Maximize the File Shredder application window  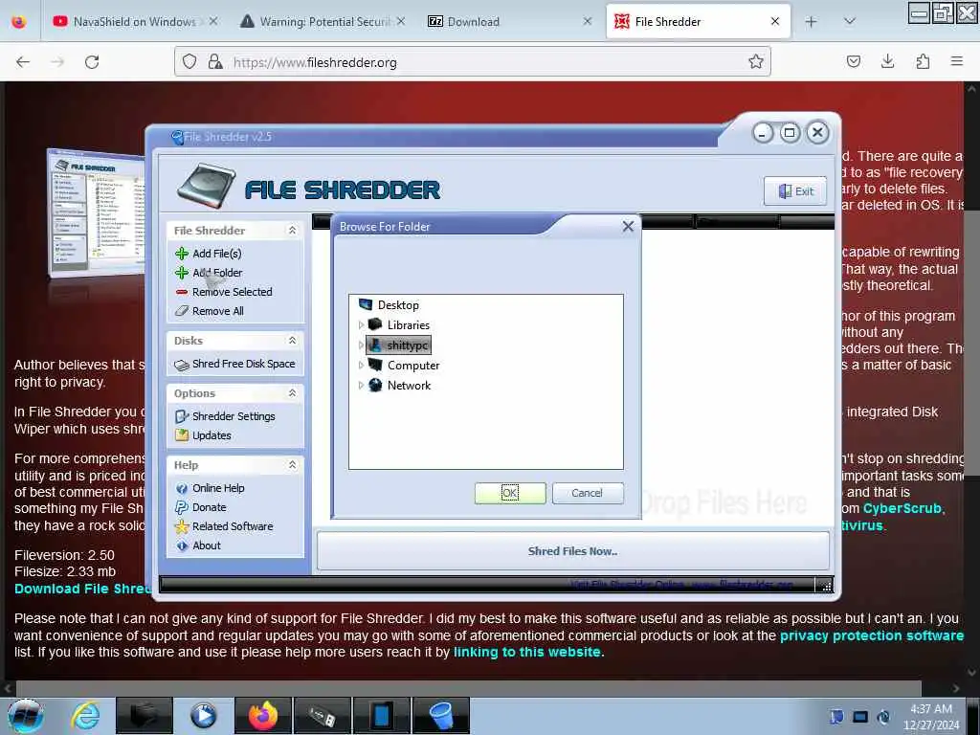790,133
